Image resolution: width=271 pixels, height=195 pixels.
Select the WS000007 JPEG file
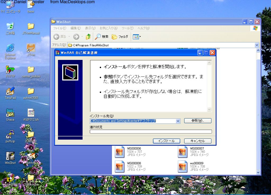tap(193, 151)
